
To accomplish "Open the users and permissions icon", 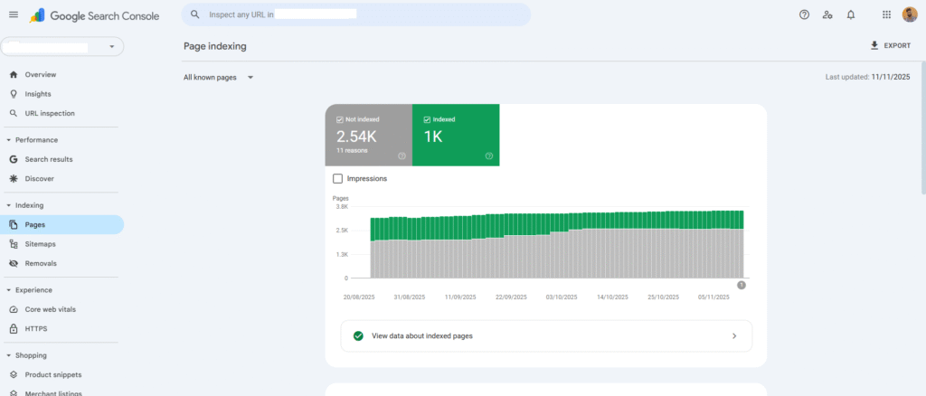I will (x=827, y=15).
